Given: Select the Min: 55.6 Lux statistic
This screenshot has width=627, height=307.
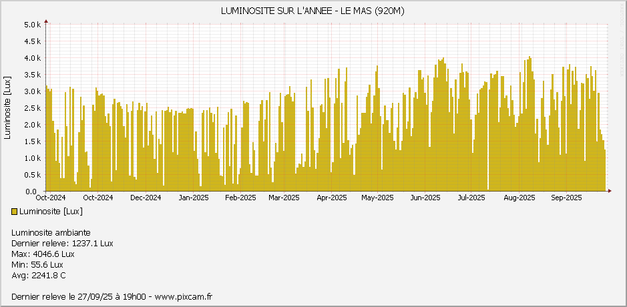Looking at the screenshot, I should coord(37,264).
